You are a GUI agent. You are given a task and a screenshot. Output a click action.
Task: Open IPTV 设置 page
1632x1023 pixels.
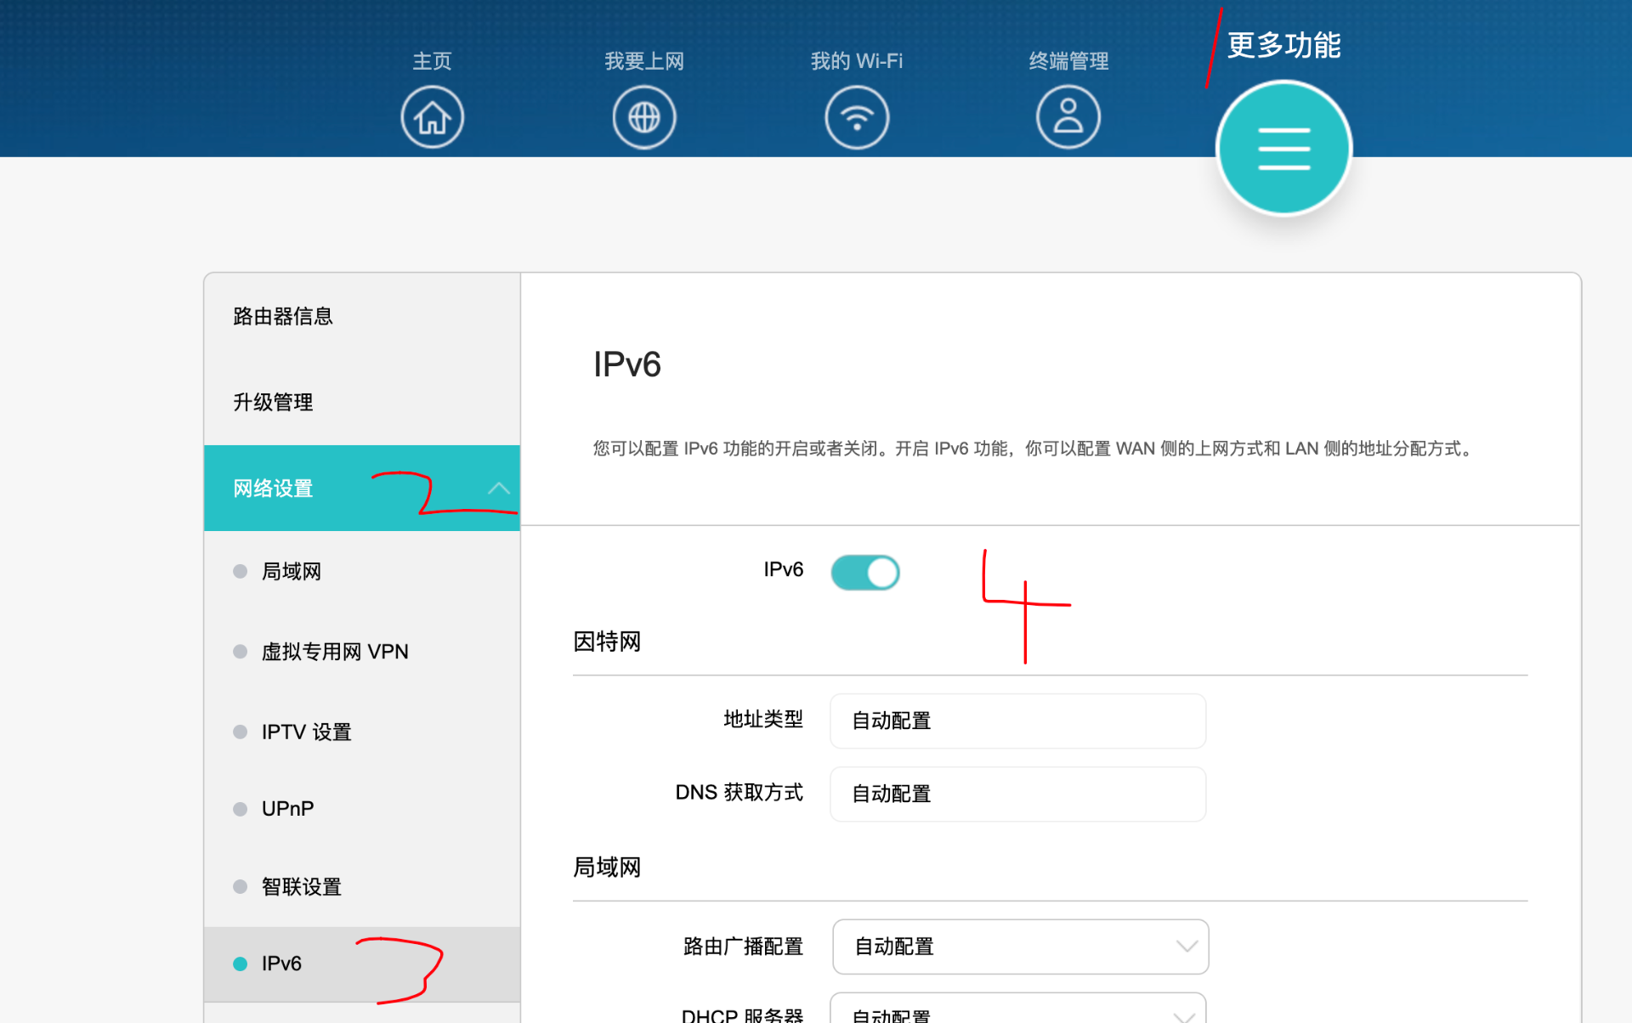coord(306,732)
